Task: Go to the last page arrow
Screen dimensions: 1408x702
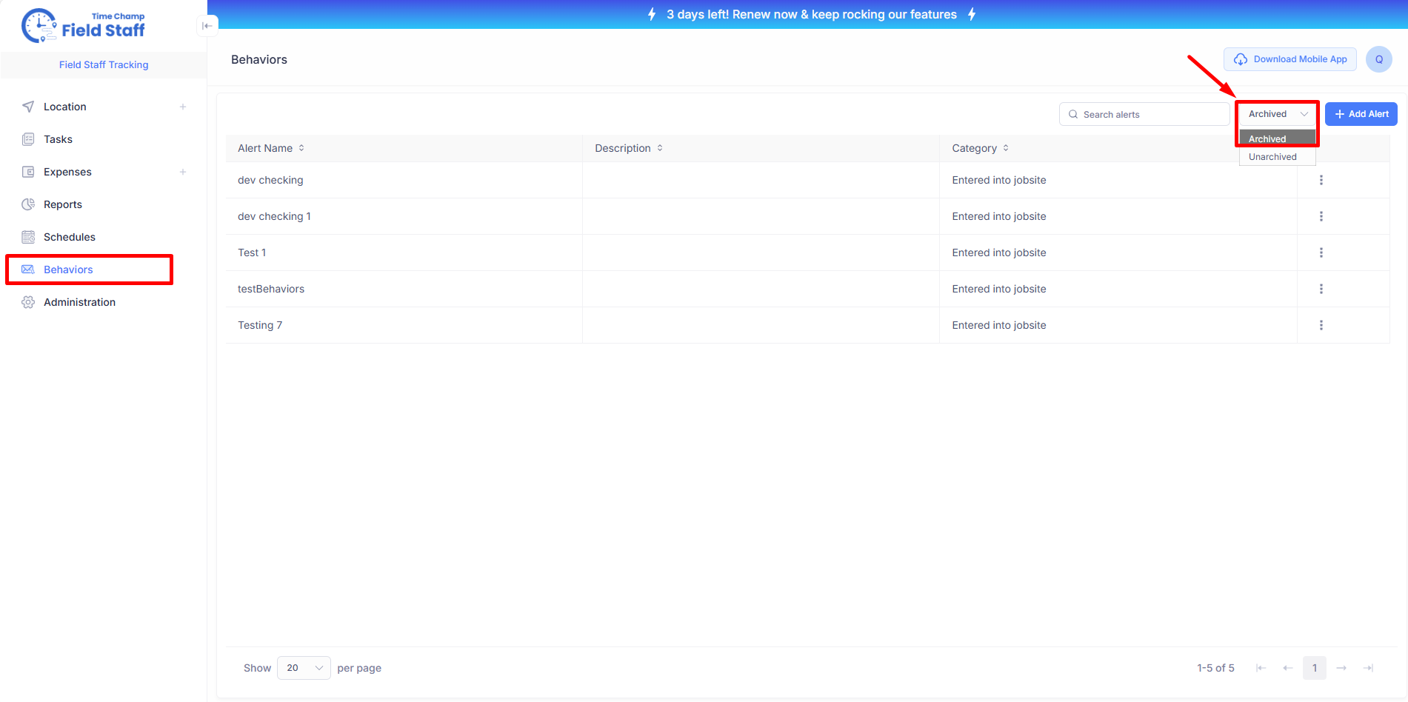Action: pyautogui.click(x=1369, y=668)
